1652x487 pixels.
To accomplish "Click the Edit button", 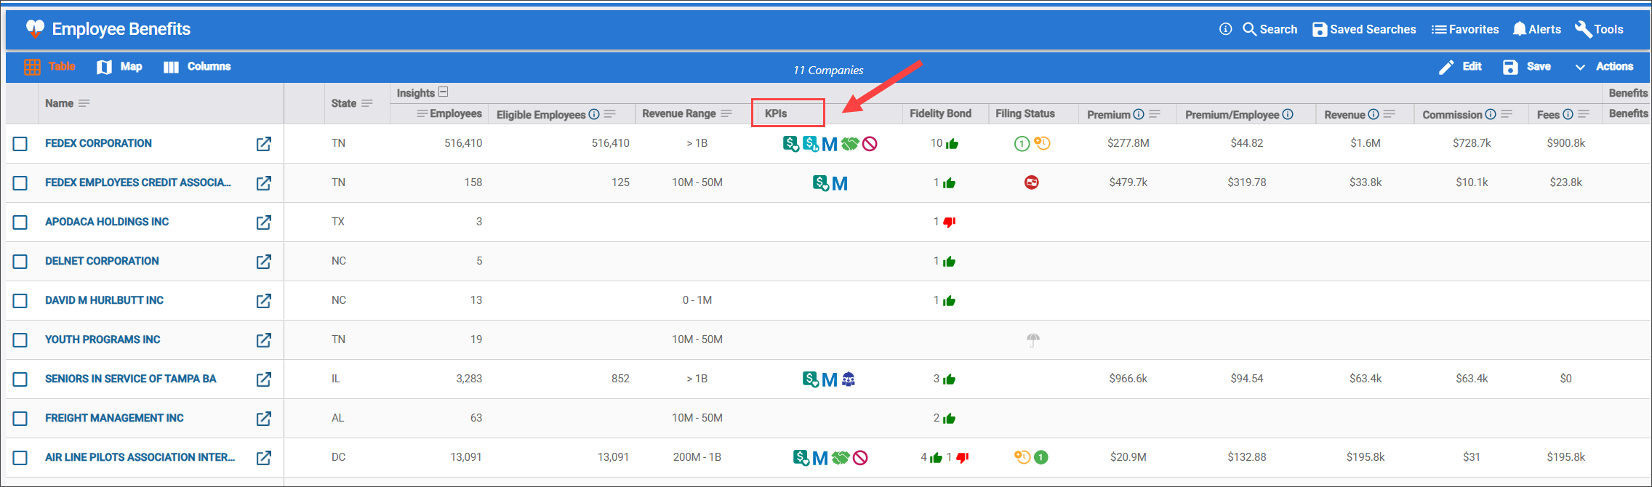I will pos(1460,66).
